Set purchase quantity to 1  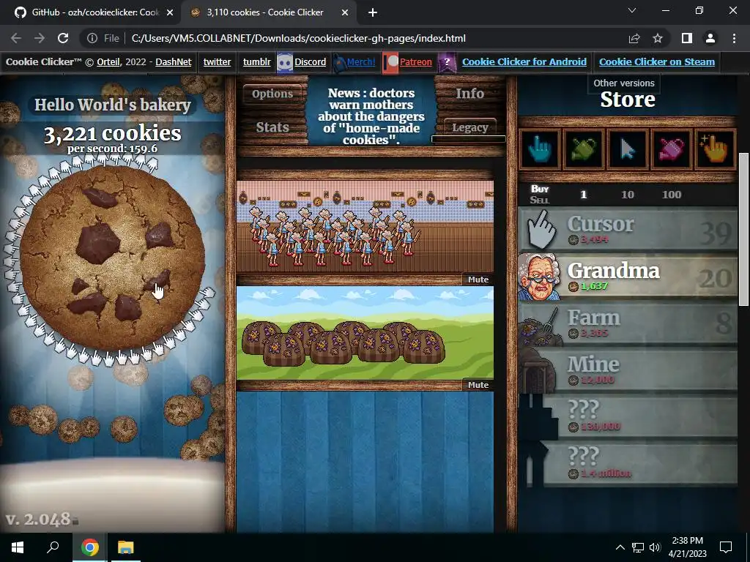click(583, 195)
